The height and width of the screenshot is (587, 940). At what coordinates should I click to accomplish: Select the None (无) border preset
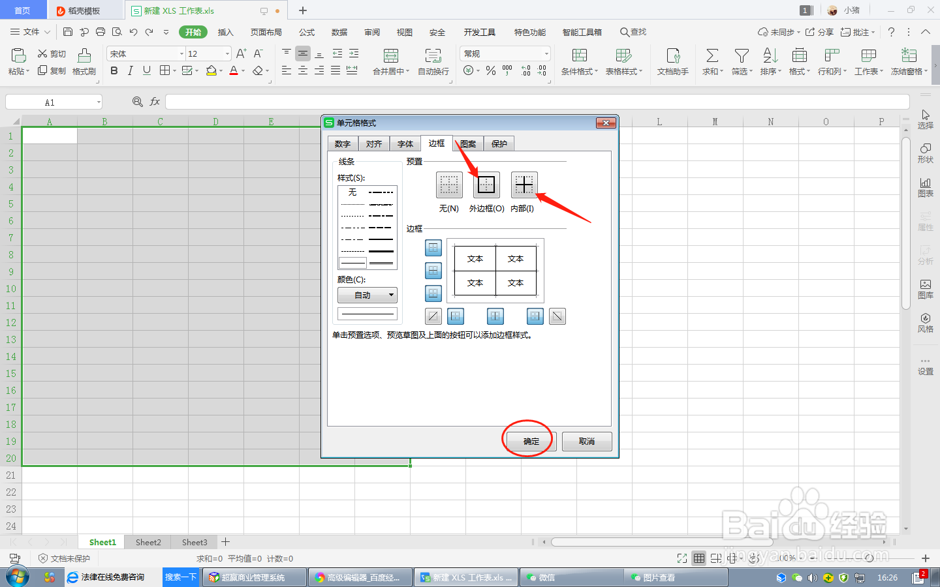[x=449, y=185]
